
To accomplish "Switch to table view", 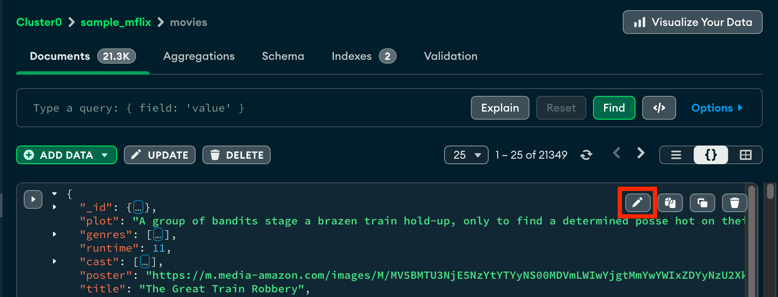I will pyautogui.click(x=745, y=155).
